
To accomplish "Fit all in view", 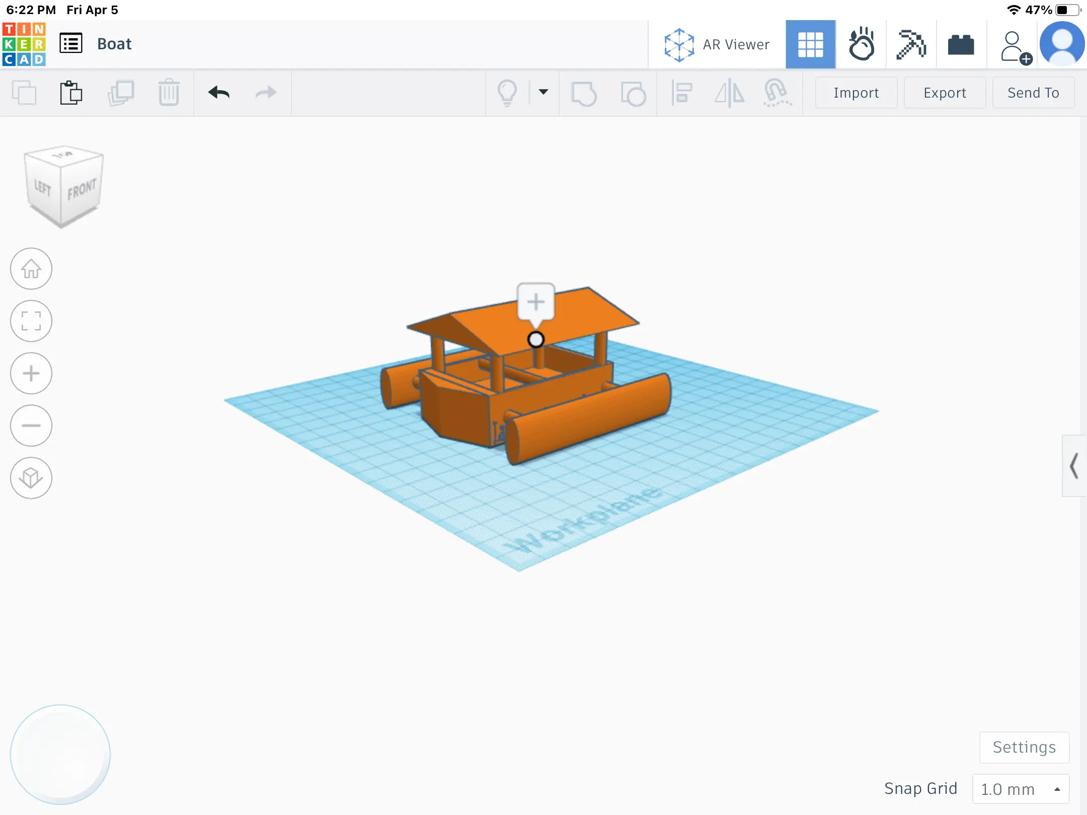I will tap(31, 321).
